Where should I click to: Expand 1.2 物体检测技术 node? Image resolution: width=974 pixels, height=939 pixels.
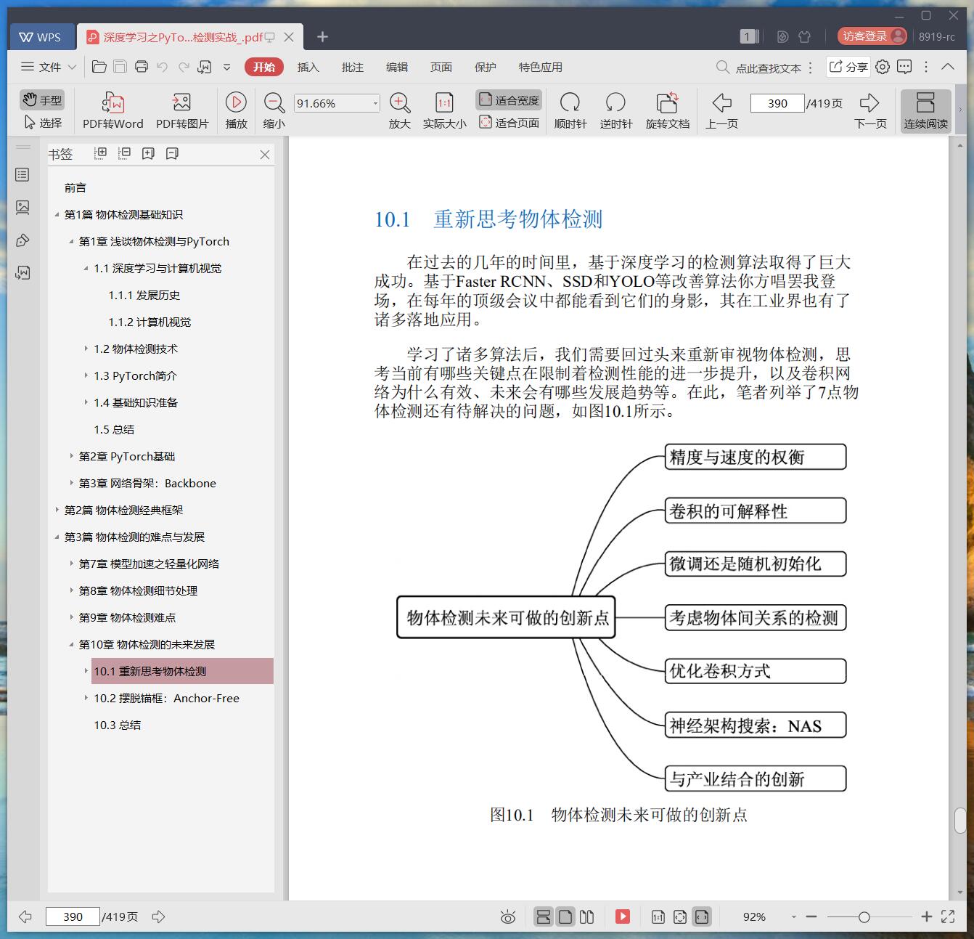[86, 349]
